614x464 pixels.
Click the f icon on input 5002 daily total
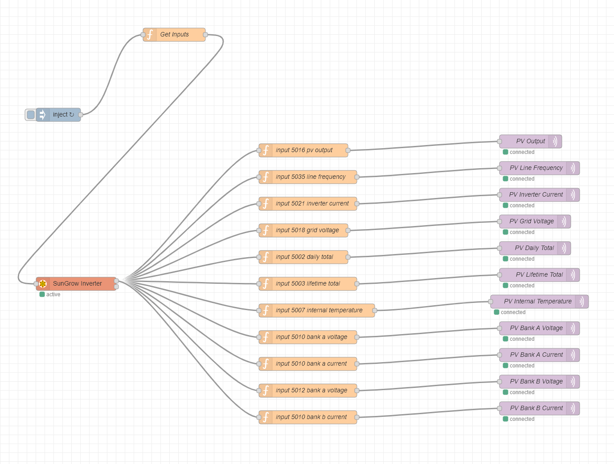click(265, 257)
